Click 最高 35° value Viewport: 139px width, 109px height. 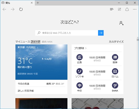coord(50,84)
